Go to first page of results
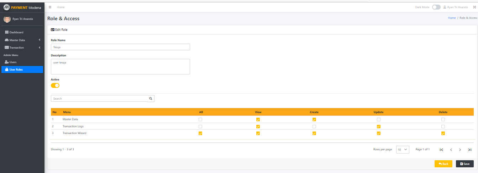478x173 pixels. (x=441, y=150)
